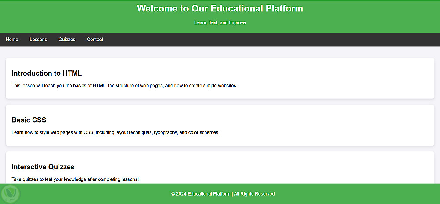Select the Contact menu item
This screenshot has height=204, width=440.
[95, 40]
